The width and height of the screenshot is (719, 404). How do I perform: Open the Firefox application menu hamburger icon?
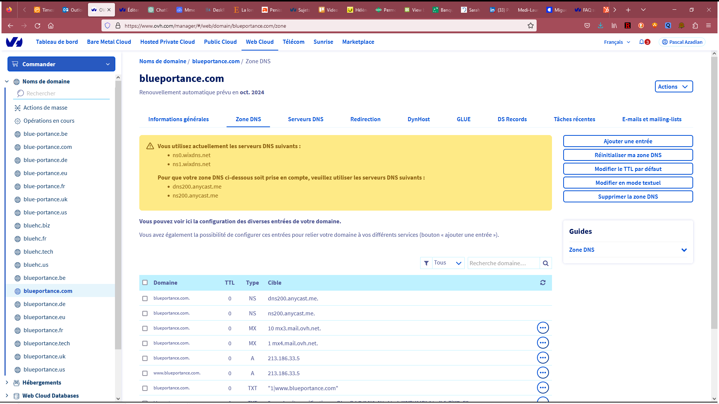pyautogui.click(x=709, y=26)
